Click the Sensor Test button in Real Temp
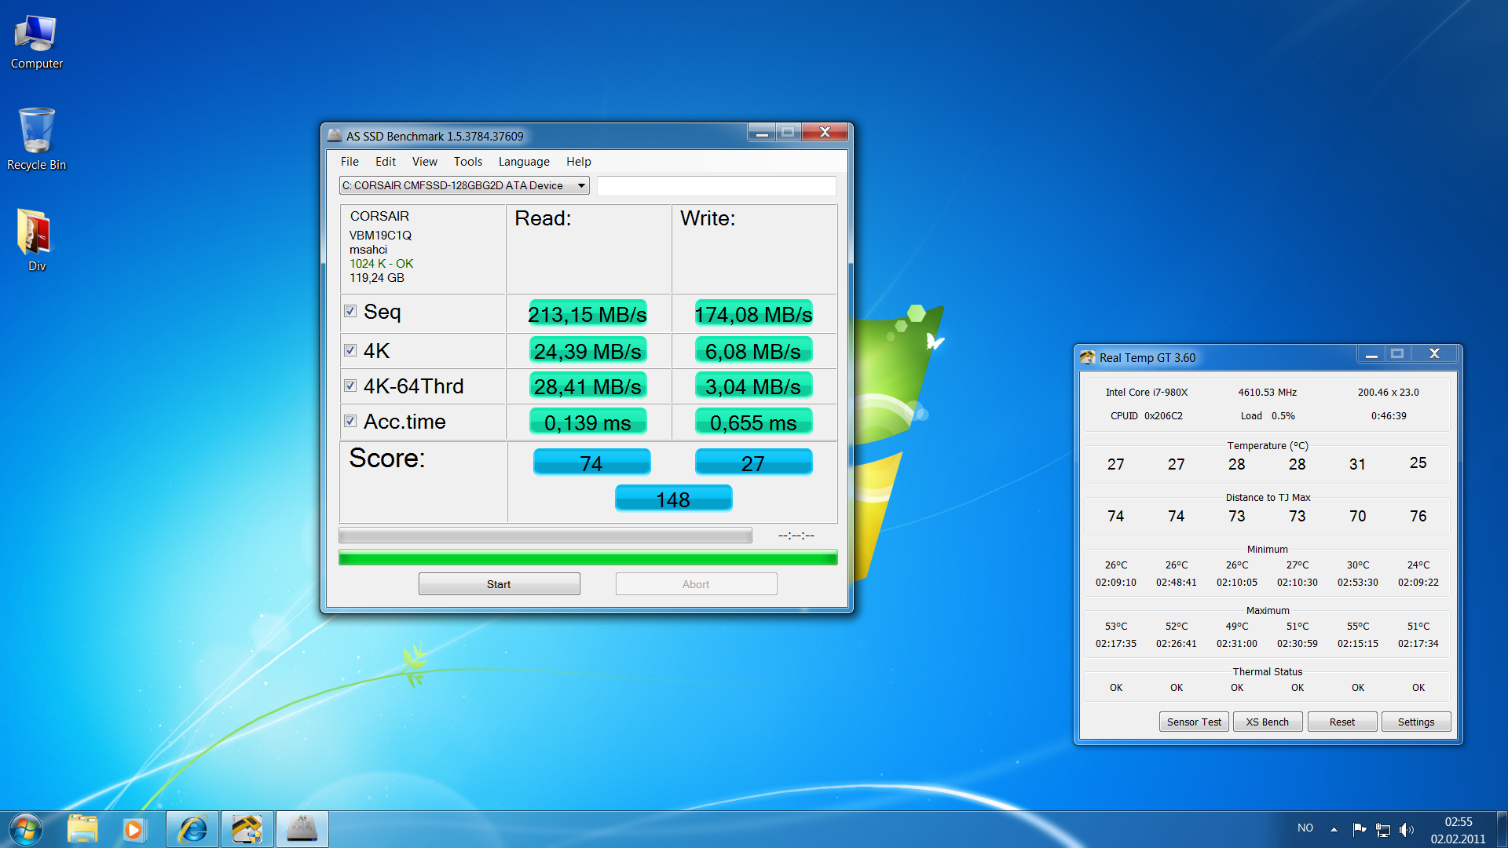Screen dimensions: 1508x848 1194,722
